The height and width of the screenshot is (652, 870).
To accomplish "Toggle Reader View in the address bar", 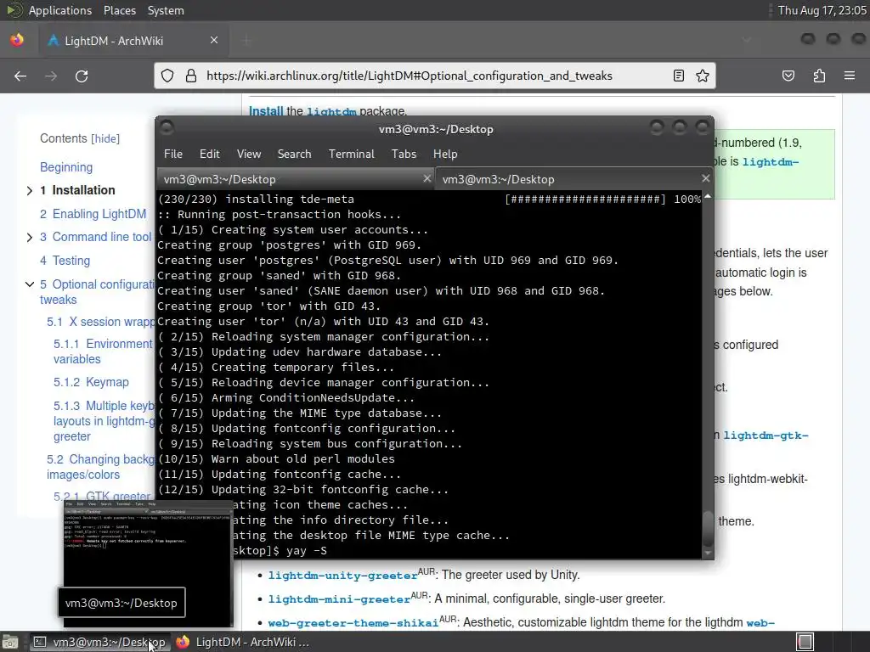I will [679, 76].
